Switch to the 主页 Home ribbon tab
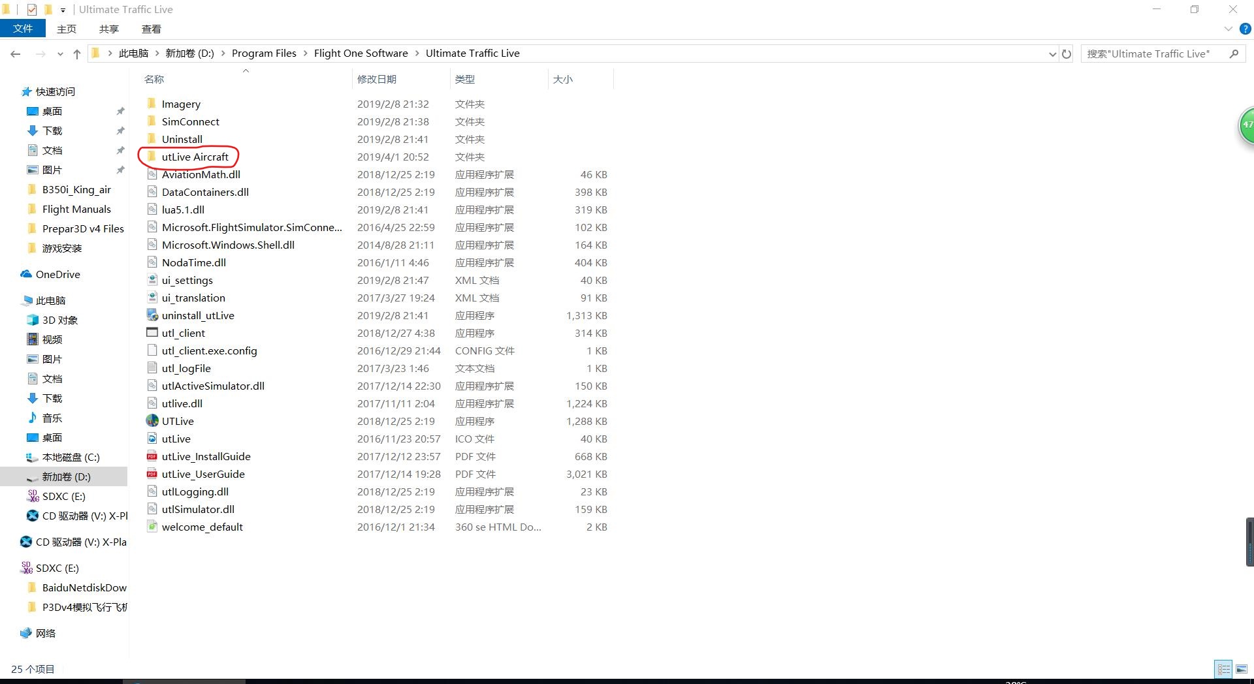Viewport: 1254px width, 684px height. [x=67, y=29]
